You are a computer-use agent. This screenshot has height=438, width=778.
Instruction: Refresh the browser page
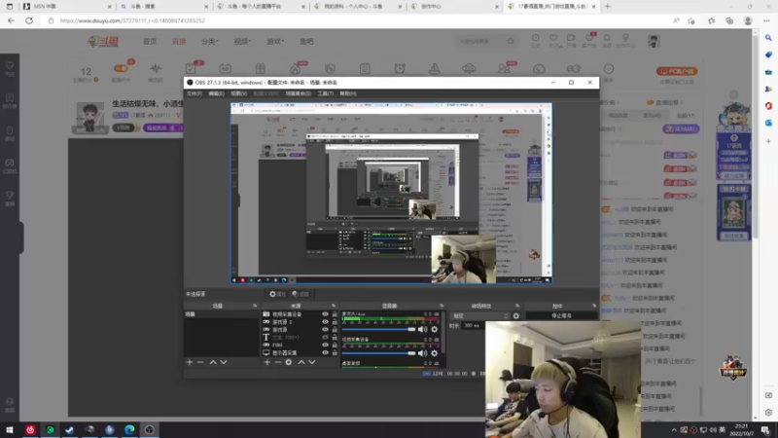click(x=29, y=20)
